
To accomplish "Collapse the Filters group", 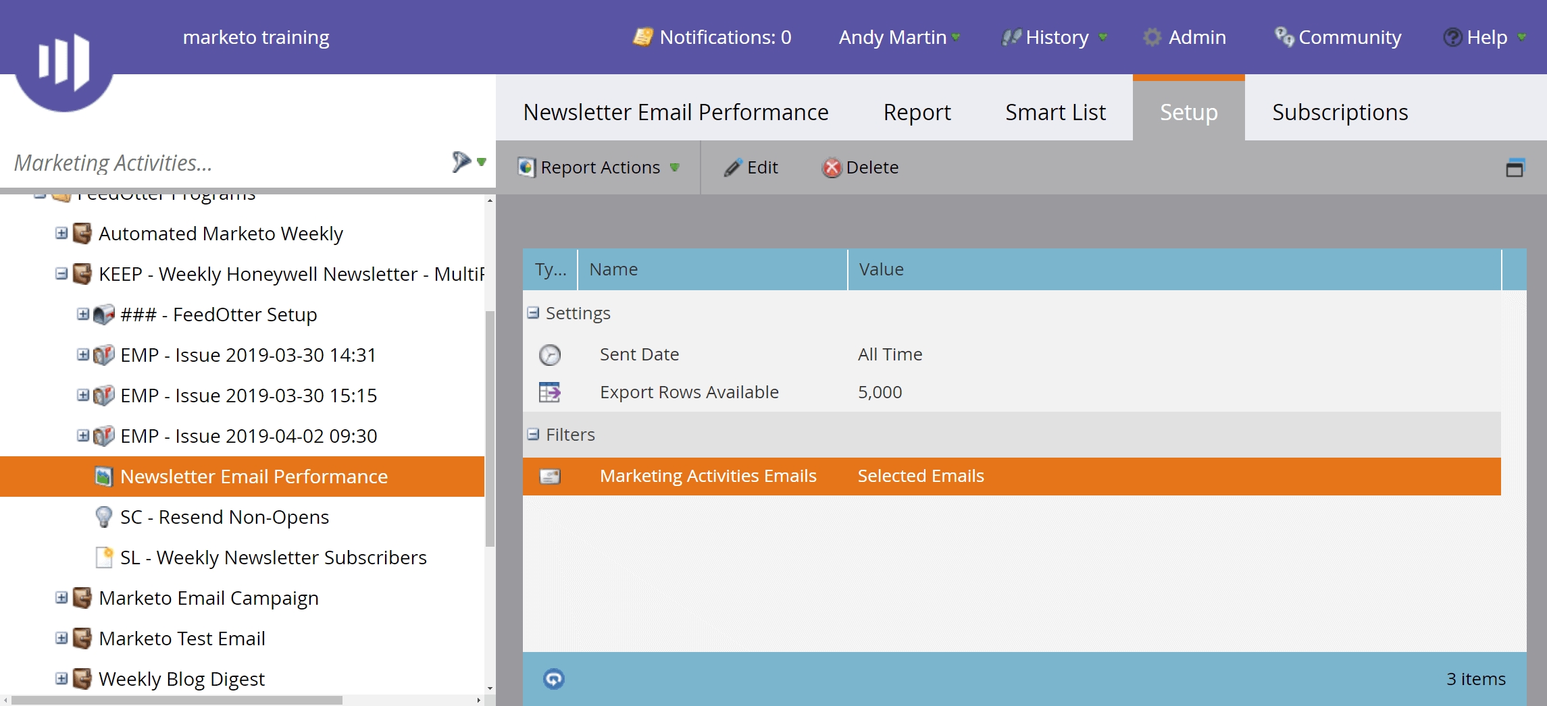I will (533, 435).
